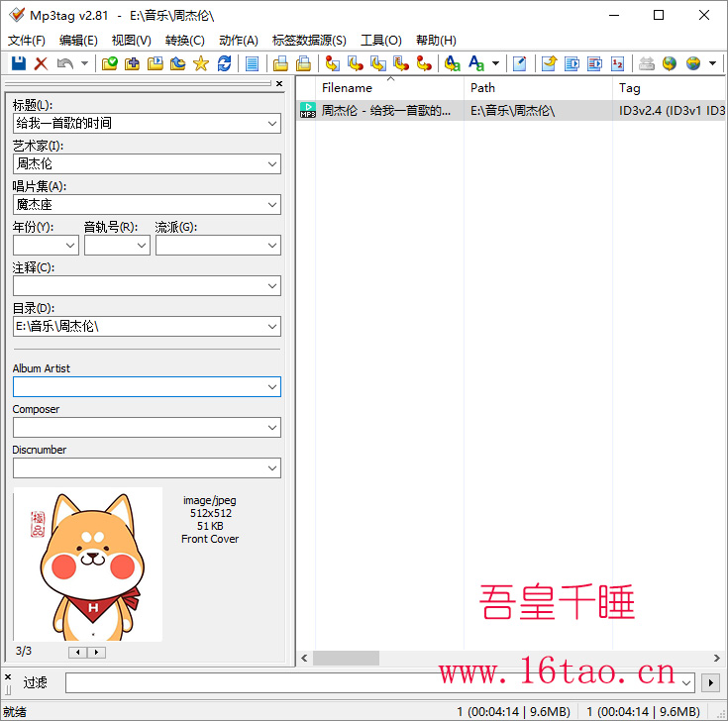Click the change directory folder icon

tap(109, 63)
